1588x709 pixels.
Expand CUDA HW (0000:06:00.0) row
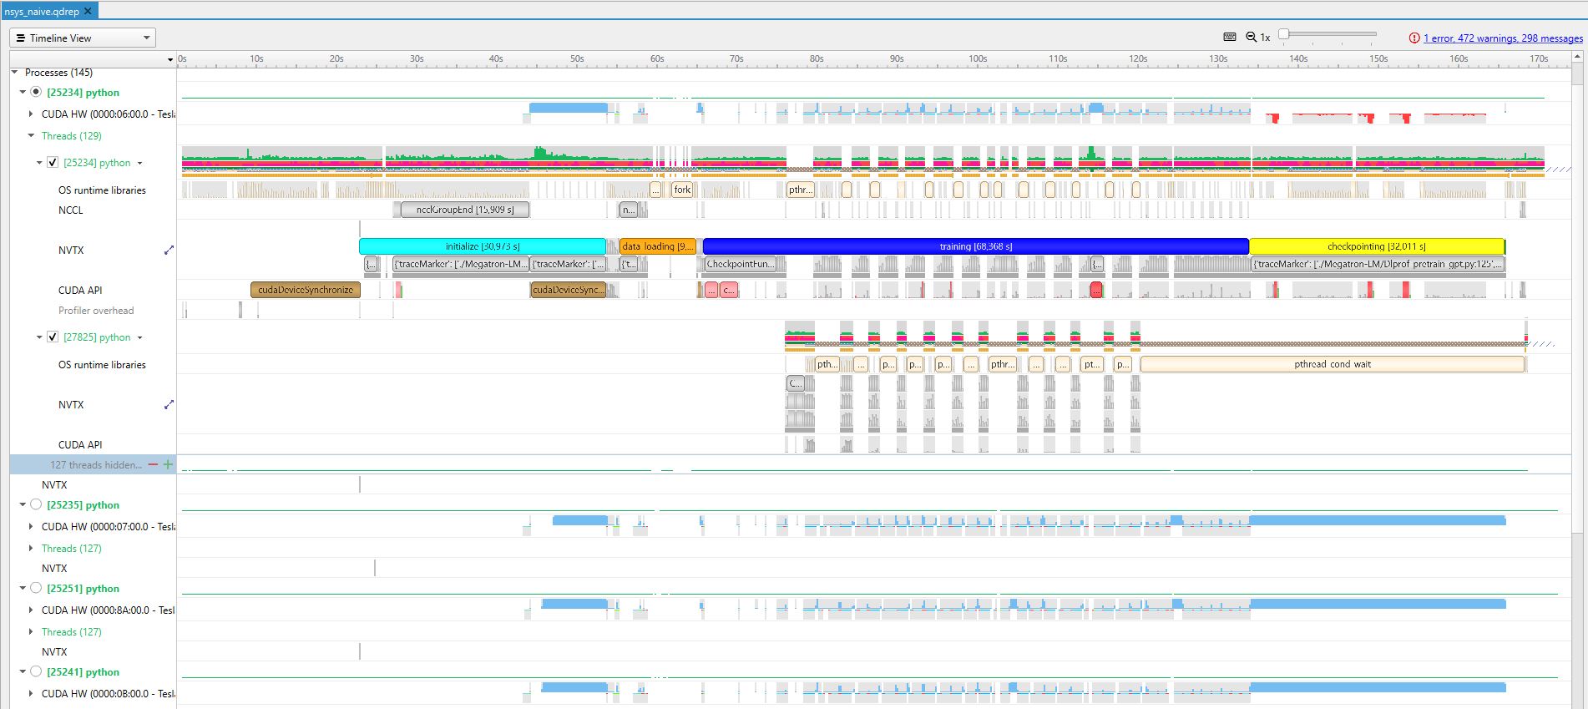pyautogui.click(x=31, y=114)
